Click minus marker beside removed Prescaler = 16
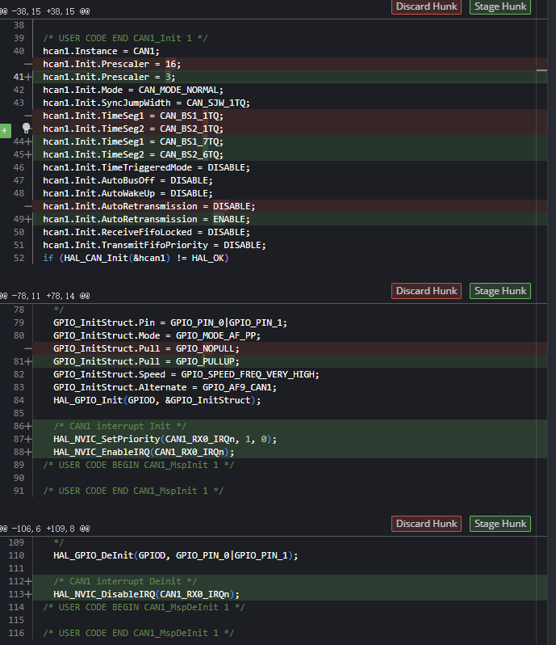This screenshot has height=645, width=556. tap(28, 64)
